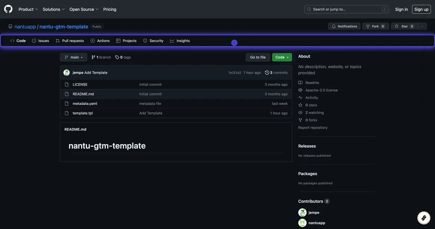View the 2 watching link

pyautogui.click(x=311, y=113)
